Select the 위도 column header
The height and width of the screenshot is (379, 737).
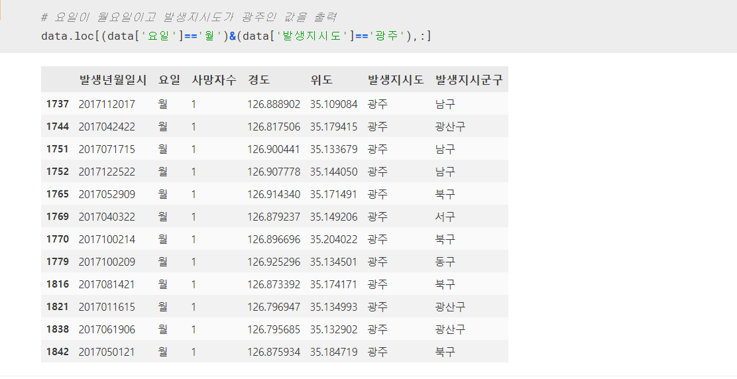[x=321, y=80]
